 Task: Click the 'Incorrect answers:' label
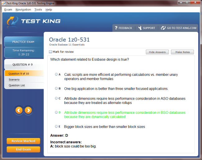click(x=66, y=142)
